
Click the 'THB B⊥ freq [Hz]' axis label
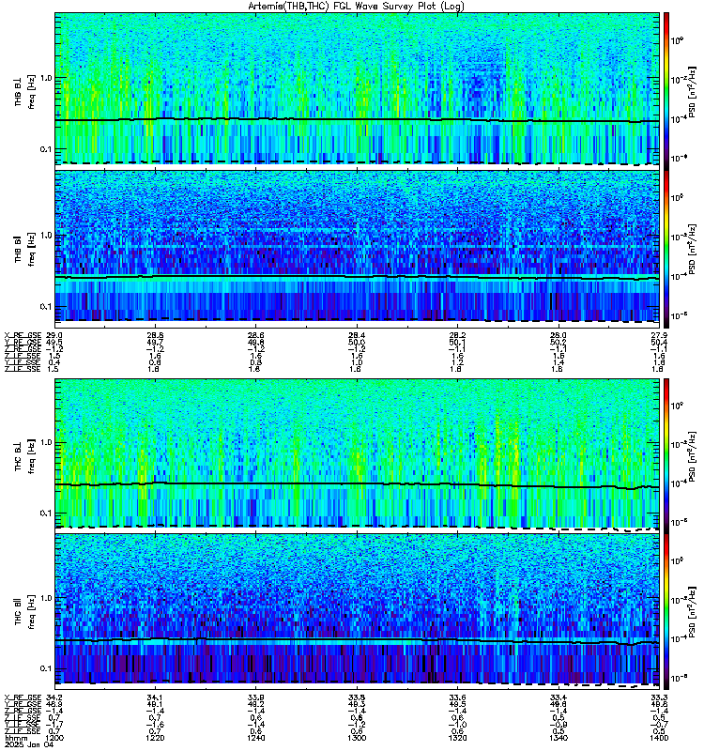tap(24, 91)
